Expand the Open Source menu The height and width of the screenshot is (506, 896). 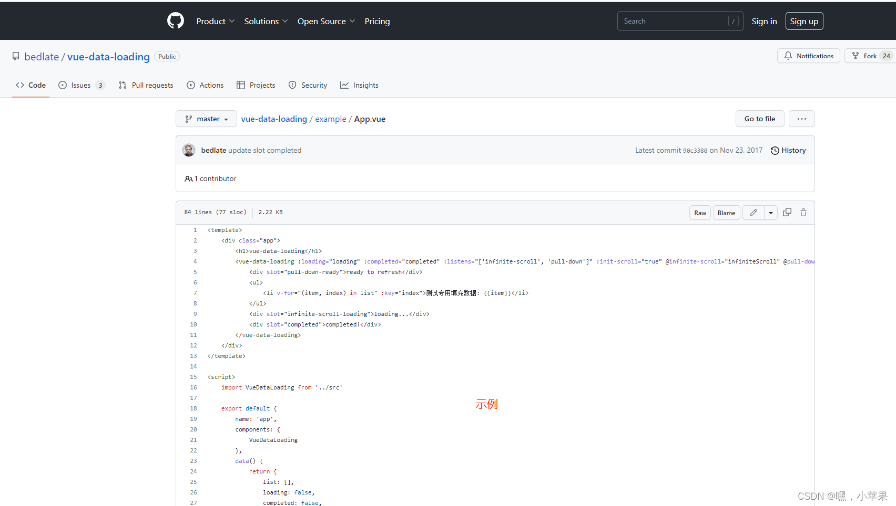[x=327, y=21]
